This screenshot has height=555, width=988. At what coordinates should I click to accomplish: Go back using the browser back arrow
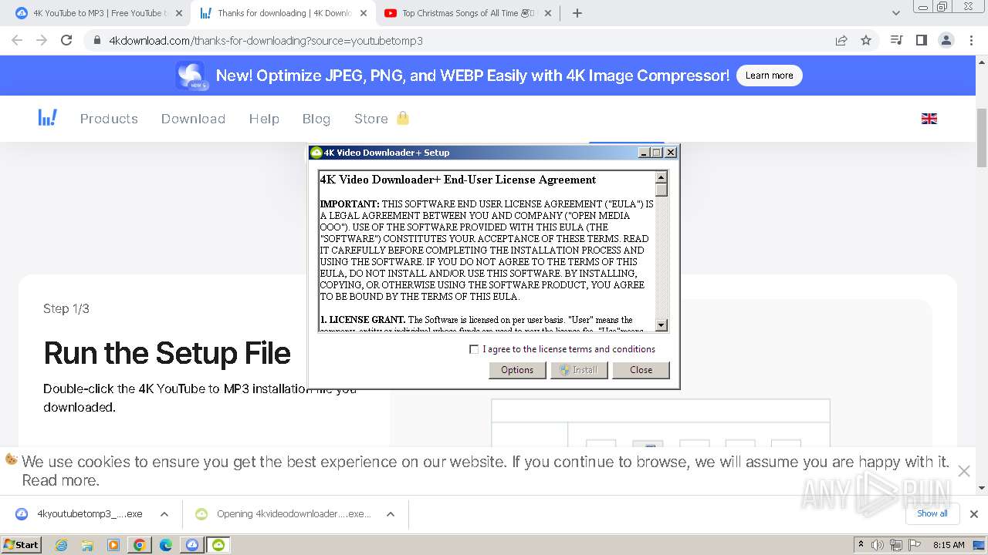point(17,40)
